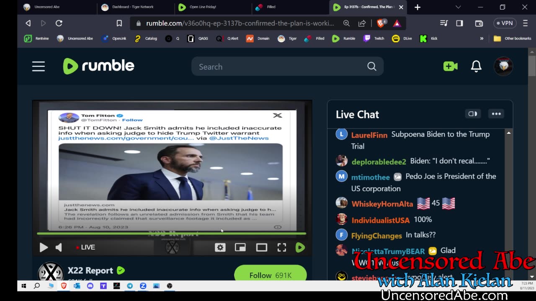Image resolution: width=536 pixels, height=301 pixels.
Task: Open the OBS Studio taskbar icon
Action: pos(170,286)
